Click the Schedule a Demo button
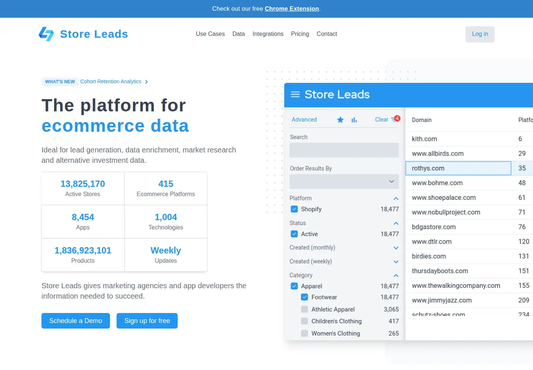The image size is (533, 370). pyautogui.click(x=76, y=321)
